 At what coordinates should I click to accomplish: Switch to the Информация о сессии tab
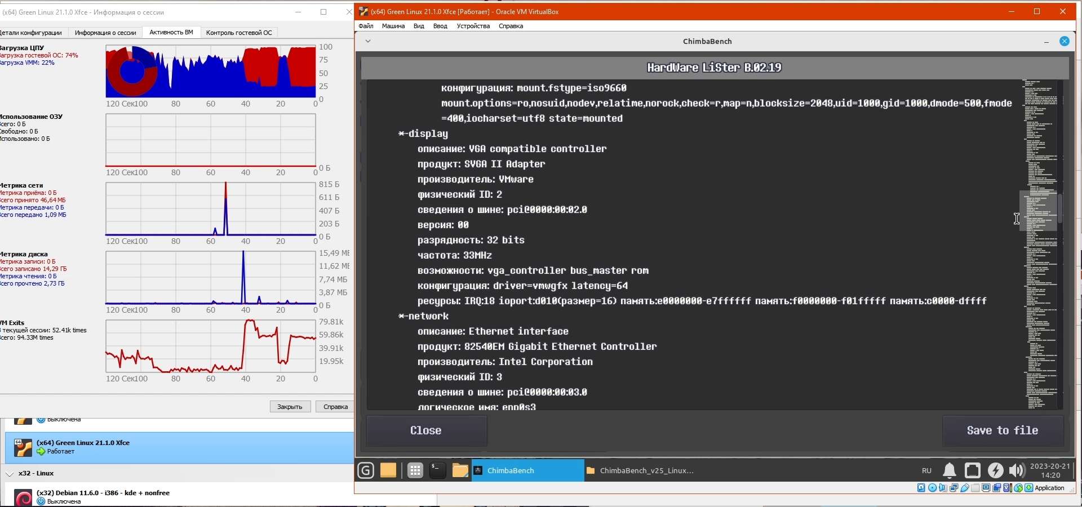coord(105,33)
